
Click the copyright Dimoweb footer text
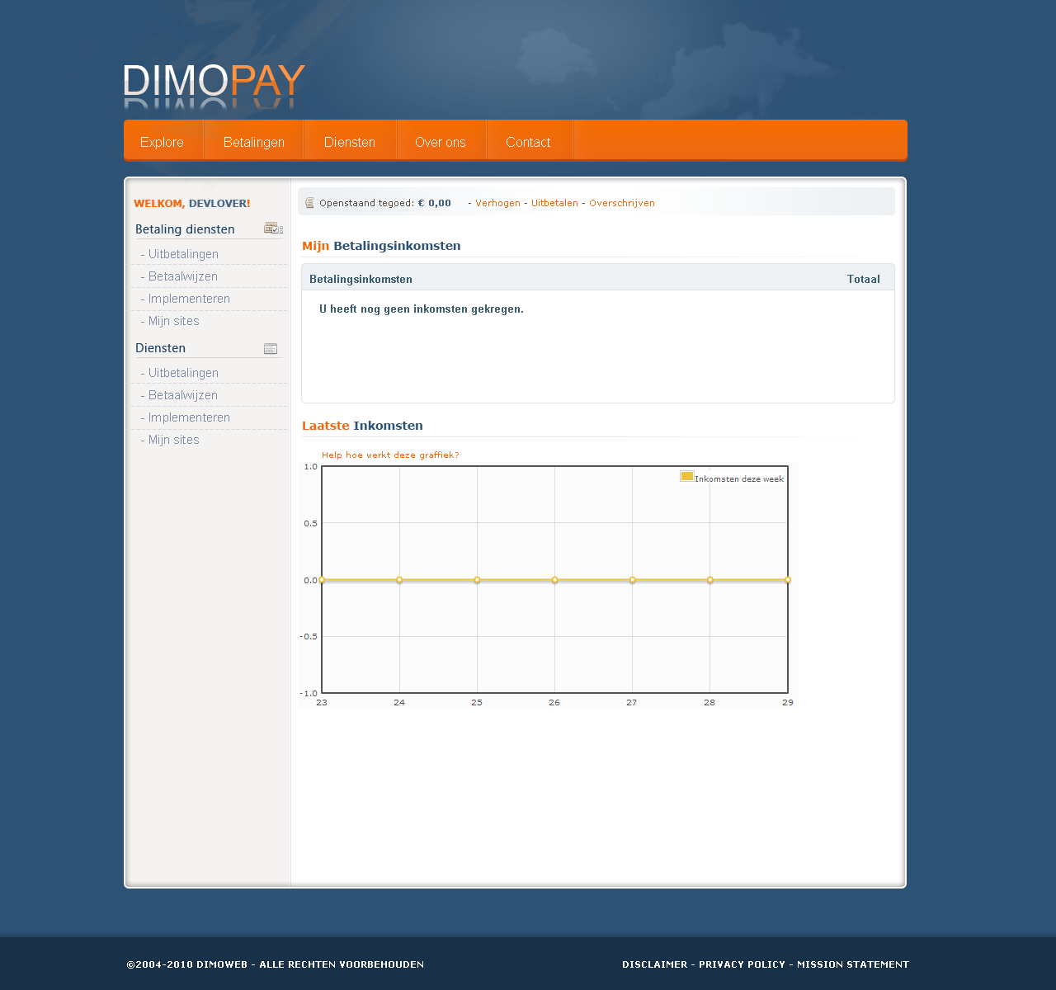pos(276,964)
